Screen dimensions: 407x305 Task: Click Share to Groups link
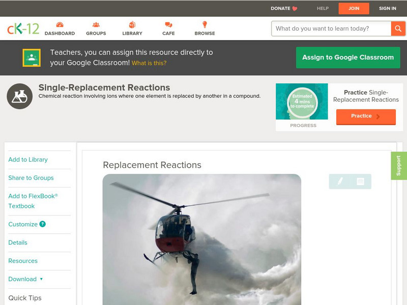pos(31,178)
